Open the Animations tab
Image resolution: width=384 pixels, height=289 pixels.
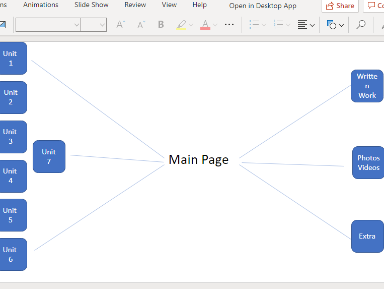pyautogui.click(x=41, y=5)
